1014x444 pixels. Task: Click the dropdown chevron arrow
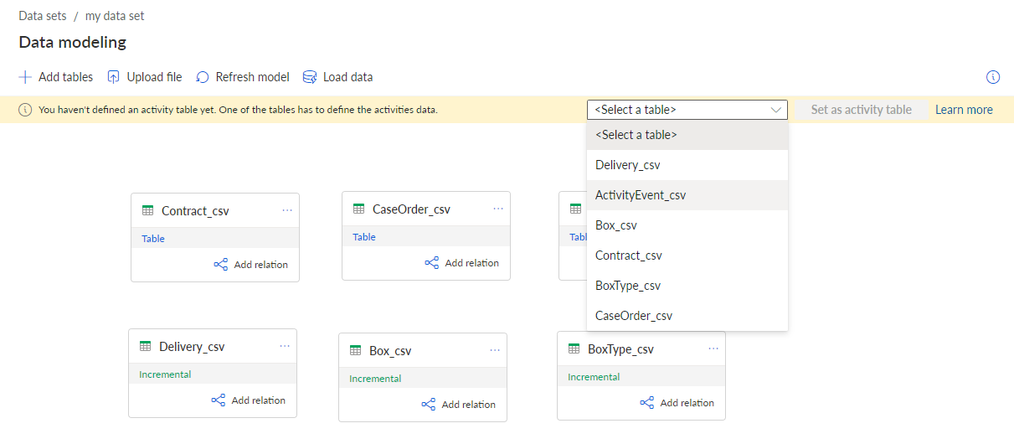point(775,110)
